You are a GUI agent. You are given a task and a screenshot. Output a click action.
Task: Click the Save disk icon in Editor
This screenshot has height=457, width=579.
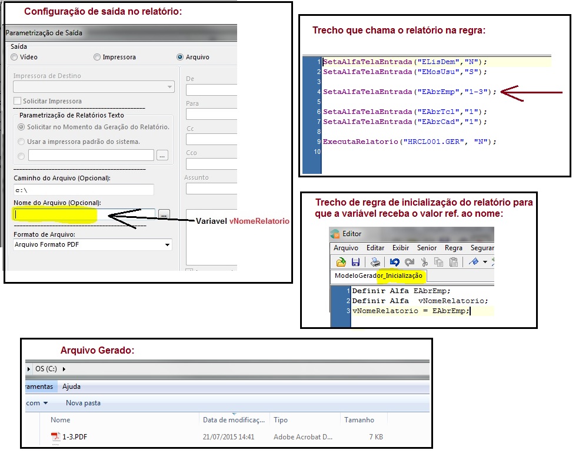pyautogui.click(x=355, y=262)
